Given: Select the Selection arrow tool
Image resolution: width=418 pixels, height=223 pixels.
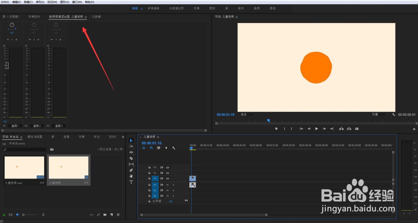Looking at the screenshot, I should click(131, 141).
